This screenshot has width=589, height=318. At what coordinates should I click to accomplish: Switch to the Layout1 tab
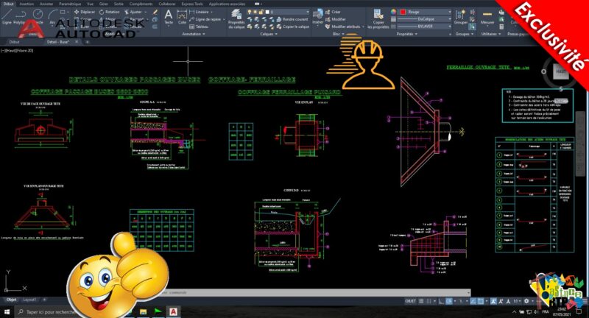coord(29,300)
